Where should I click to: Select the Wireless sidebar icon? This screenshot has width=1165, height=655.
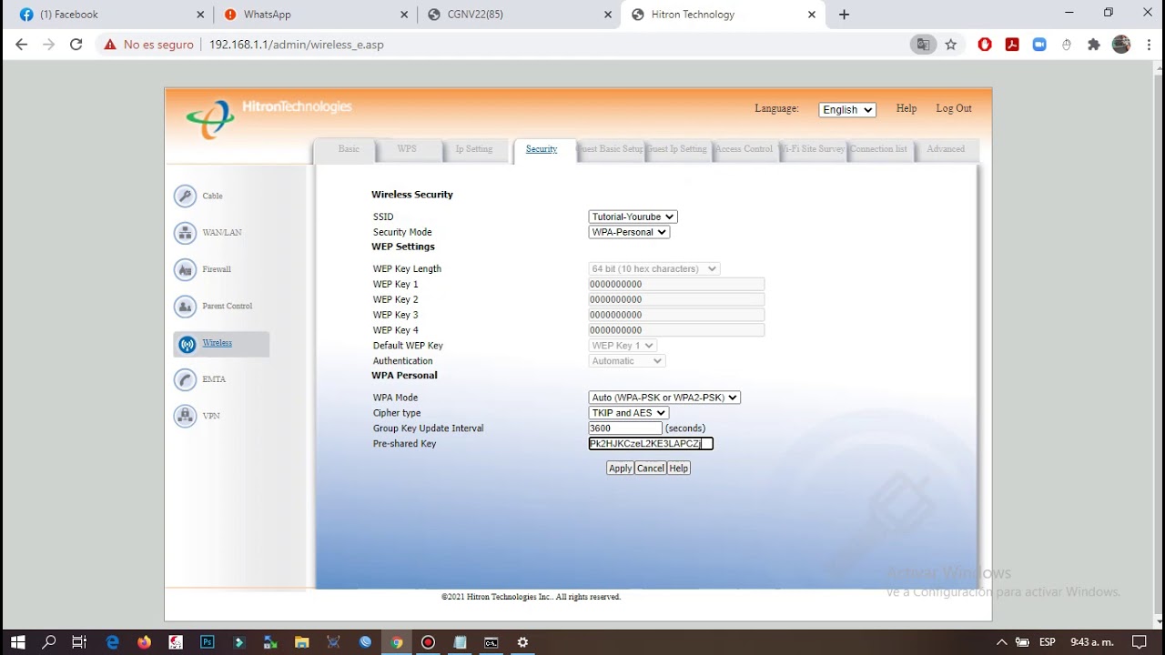point(187,344)
